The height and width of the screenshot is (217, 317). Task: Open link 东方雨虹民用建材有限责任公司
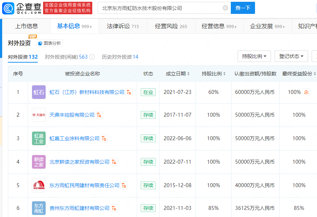point(84,185)
